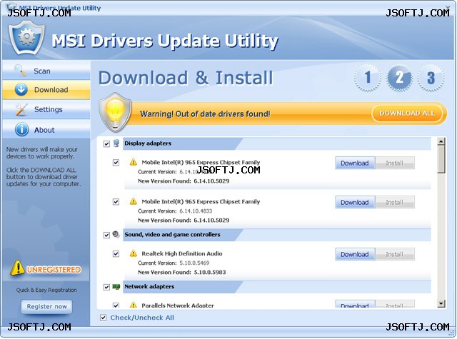Click the UNREGISTERED status text
This screenshot has height=339, width=457.
pyautogui.click(x=54, y=270)
